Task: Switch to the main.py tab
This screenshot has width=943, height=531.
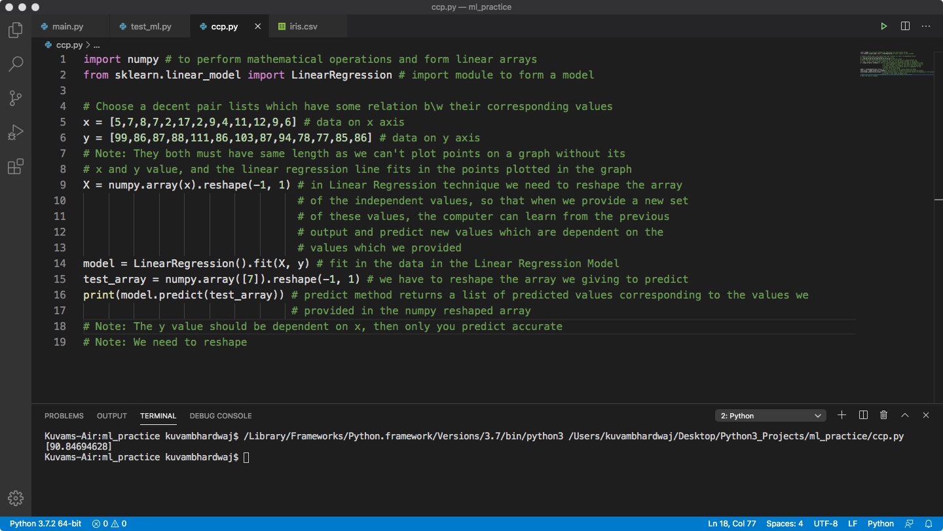Action: [71, 27]
